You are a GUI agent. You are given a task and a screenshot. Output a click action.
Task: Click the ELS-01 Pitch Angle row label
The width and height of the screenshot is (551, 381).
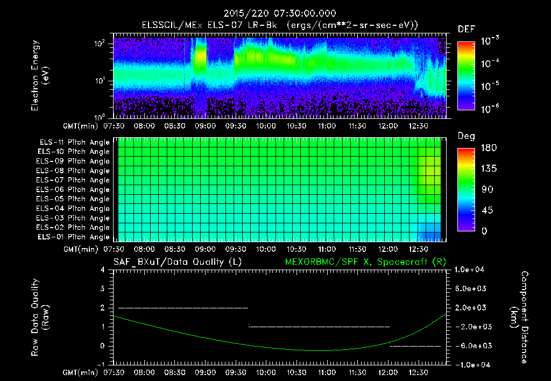(x=74, y=237)
